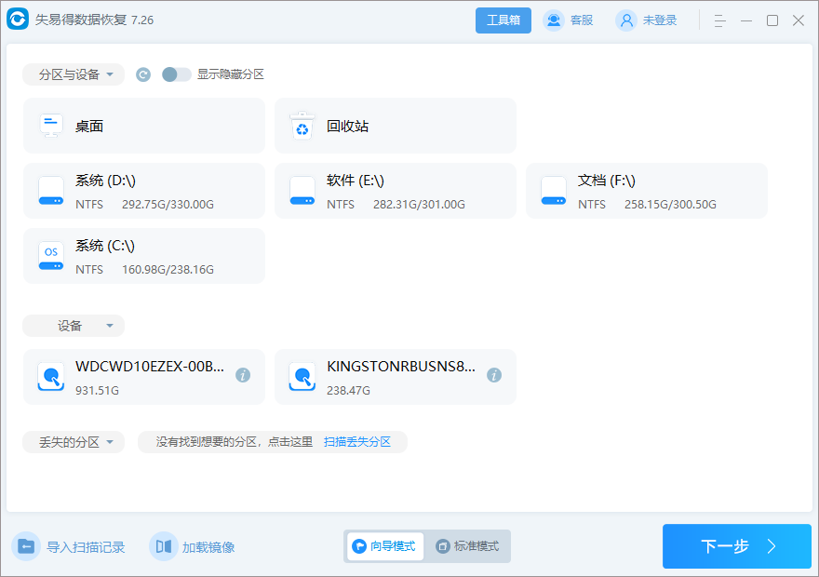Toggle 向导模式 wizard mode
The width and height of the screenshot is (819, 577).
[x=383, y=546]
